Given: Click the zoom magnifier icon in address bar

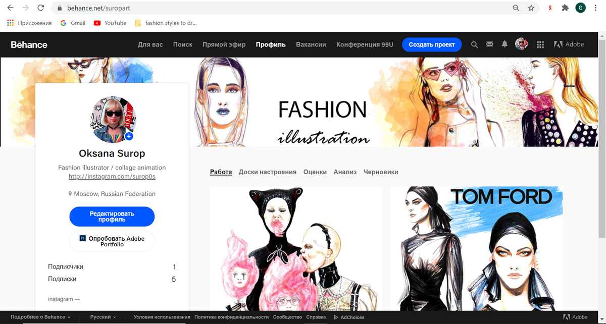Looking at the screenshot, I should (x=516, y=8).
